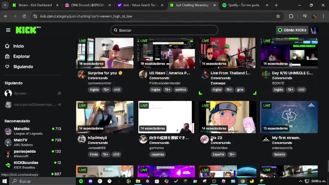Open the Windows Start menu

[5, 181]
